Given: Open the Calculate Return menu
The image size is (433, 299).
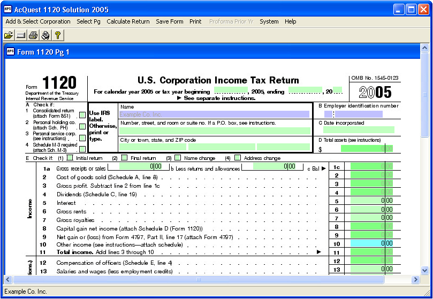Looking at the screenshot, I should (x=128, y=21).
